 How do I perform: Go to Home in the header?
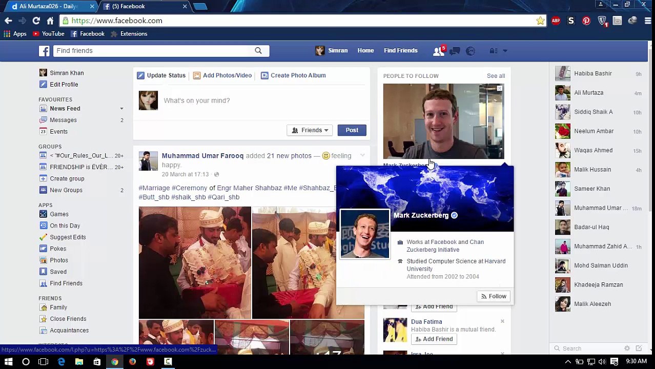click(365, 51)
